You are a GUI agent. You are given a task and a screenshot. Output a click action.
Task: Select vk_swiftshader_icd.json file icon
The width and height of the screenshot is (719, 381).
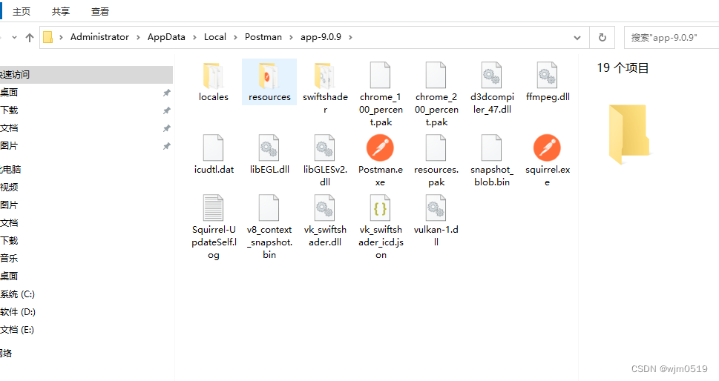point(380,208)
